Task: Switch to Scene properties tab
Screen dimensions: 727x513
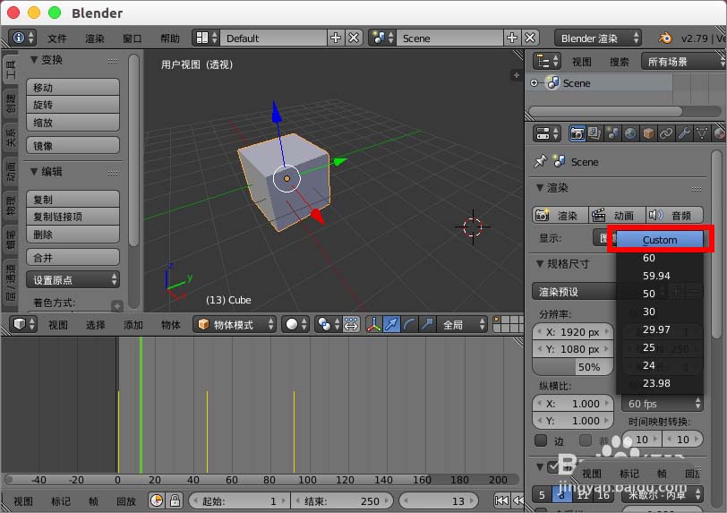Action: (x=612, y=133)
